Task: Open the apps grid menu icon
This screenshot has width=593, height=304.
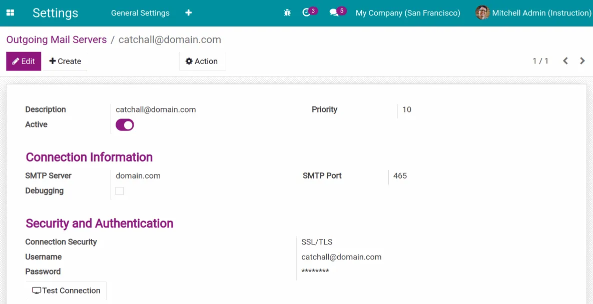Action: point(10,13)
